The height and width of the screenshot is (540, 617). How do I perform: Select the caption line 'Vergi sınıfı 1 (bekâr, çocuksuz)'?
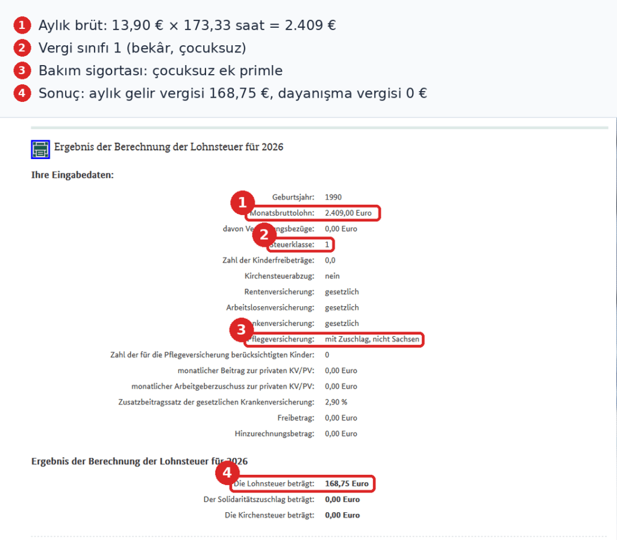coord(142,48)
